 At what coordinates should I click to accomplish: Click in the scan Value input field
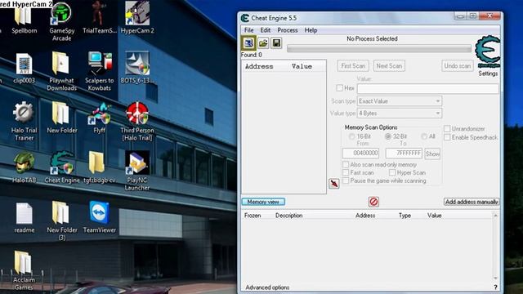(428, 88)
